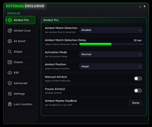Click the Aimbot Master KeyBind label
The image size is (152, 127).
pos(61,101)
